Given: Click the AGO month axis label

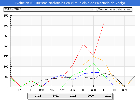Looking at the screenshot, I should [93, 90].
